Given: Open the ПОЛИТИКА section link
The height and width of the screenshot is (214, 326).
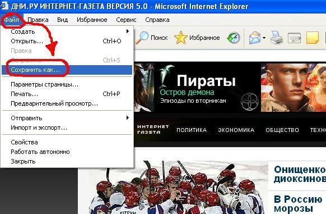Looking at the screenshot, I should [x=192, y=130].
